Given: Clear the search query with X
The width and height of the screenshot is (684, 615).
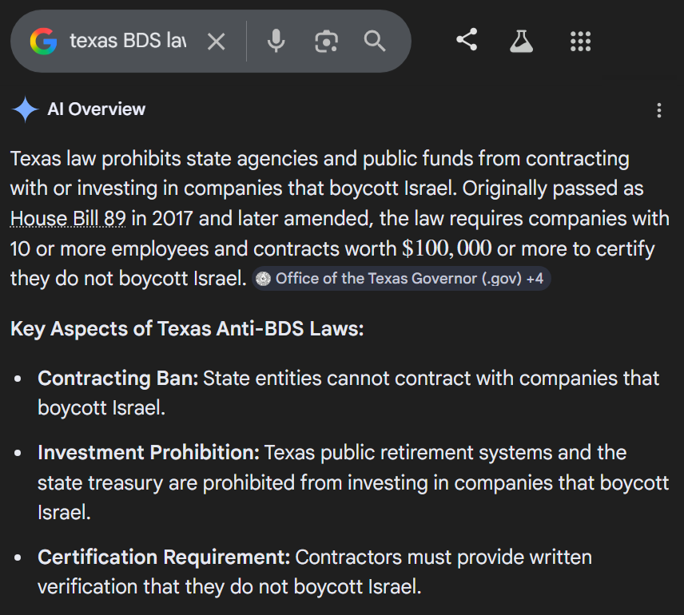Looking at the screenshot, I should click(x=217, y=42).
